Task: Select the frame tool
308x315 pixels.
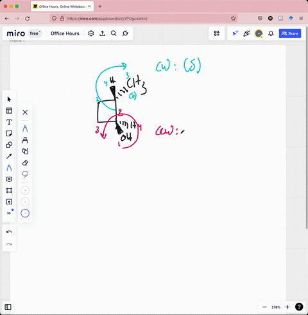Action: 9,190
